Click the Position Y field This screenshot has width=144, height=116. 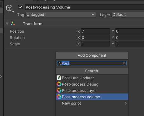(130, 31)
